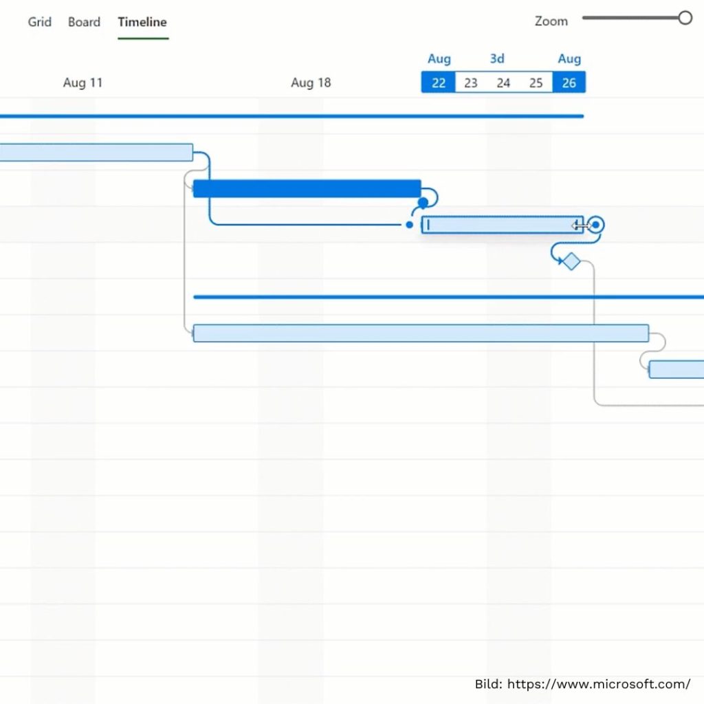Viewport: 704px width, 704px height.
Task: Select the task bar at the bottom right edge
Action: tap(677, 369)
